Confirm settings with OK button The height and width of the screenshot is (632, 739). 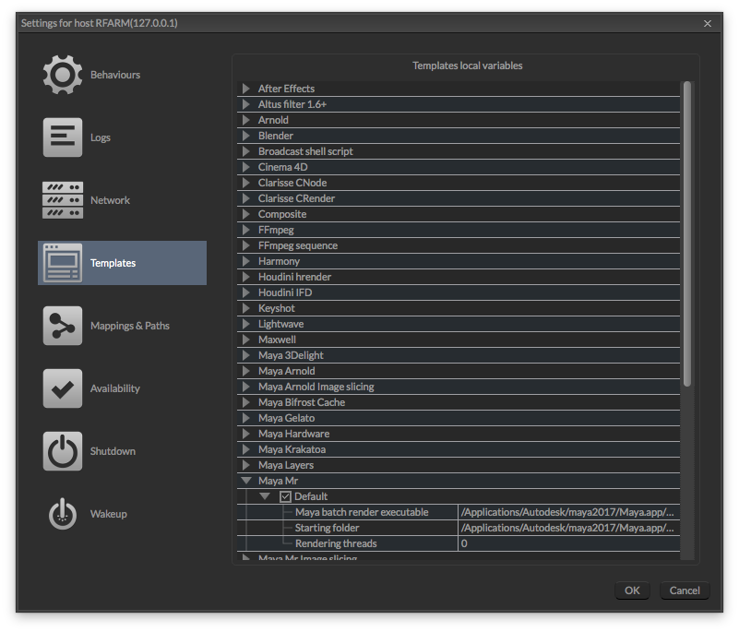(x=632, y=590)
